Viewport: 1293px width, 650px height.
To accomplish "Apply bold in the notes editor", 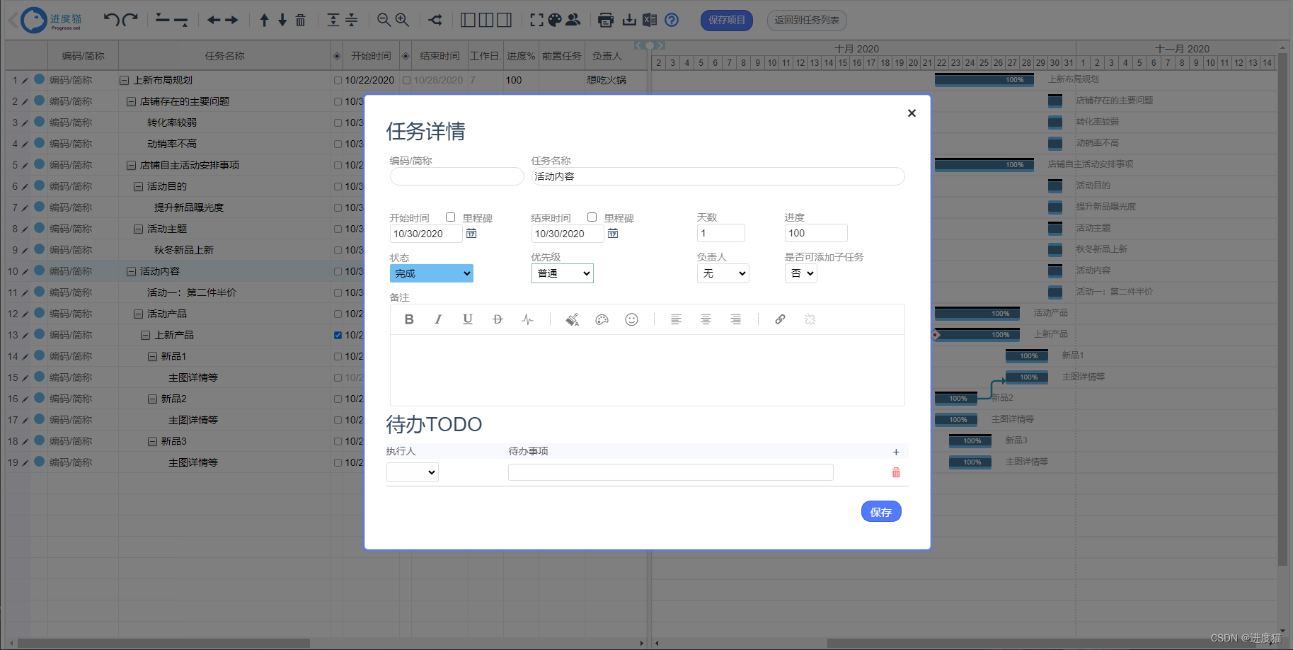I will tap(409, 319).
